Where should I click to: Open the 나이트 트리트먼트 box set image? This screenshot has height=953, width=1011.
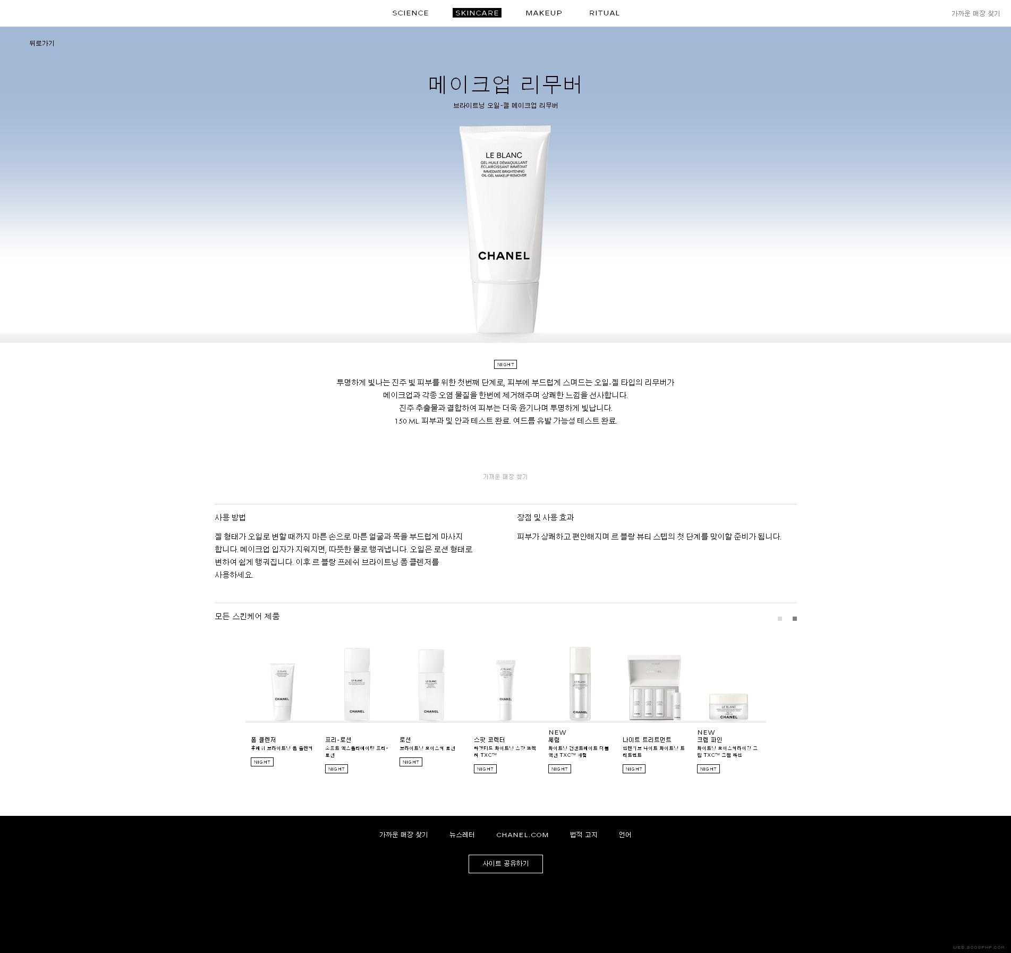[654, 688]
